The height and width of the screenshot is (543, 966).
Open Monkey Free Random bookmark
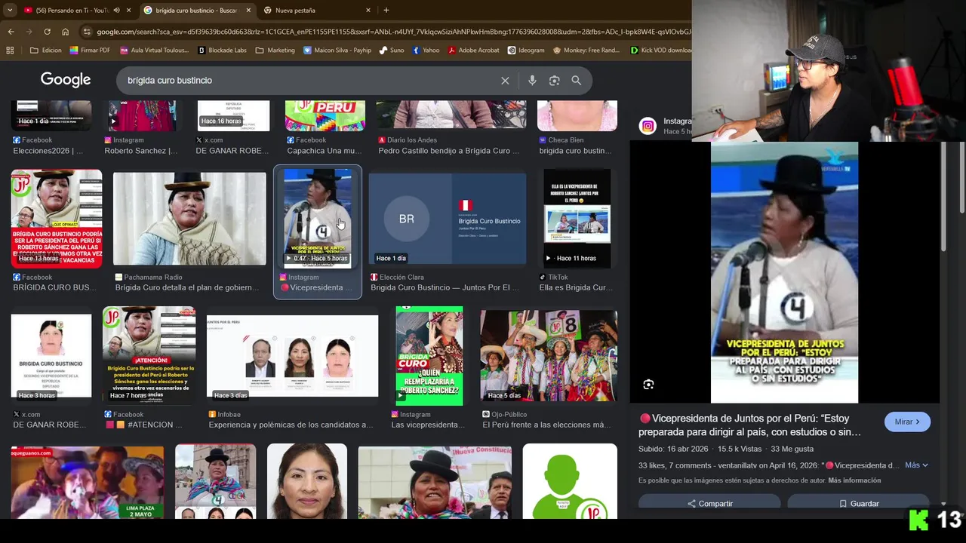(586, 51)
